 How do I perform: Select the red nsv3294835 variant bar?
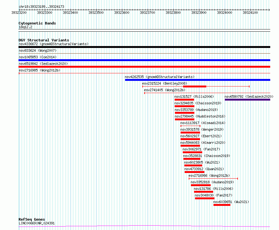[x=185, y=106]
